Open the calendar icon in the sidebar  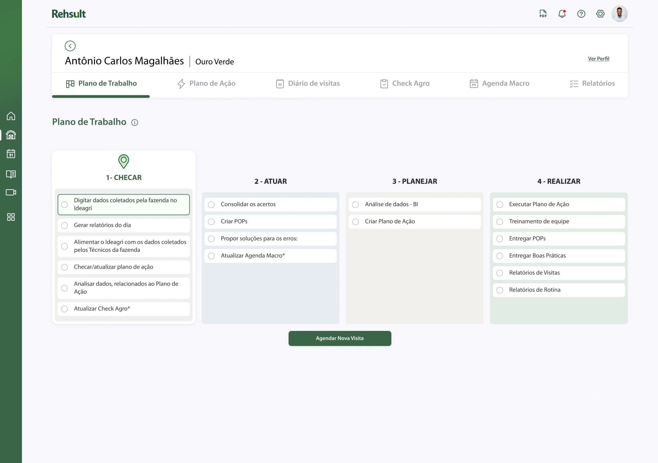pos(11,154)
